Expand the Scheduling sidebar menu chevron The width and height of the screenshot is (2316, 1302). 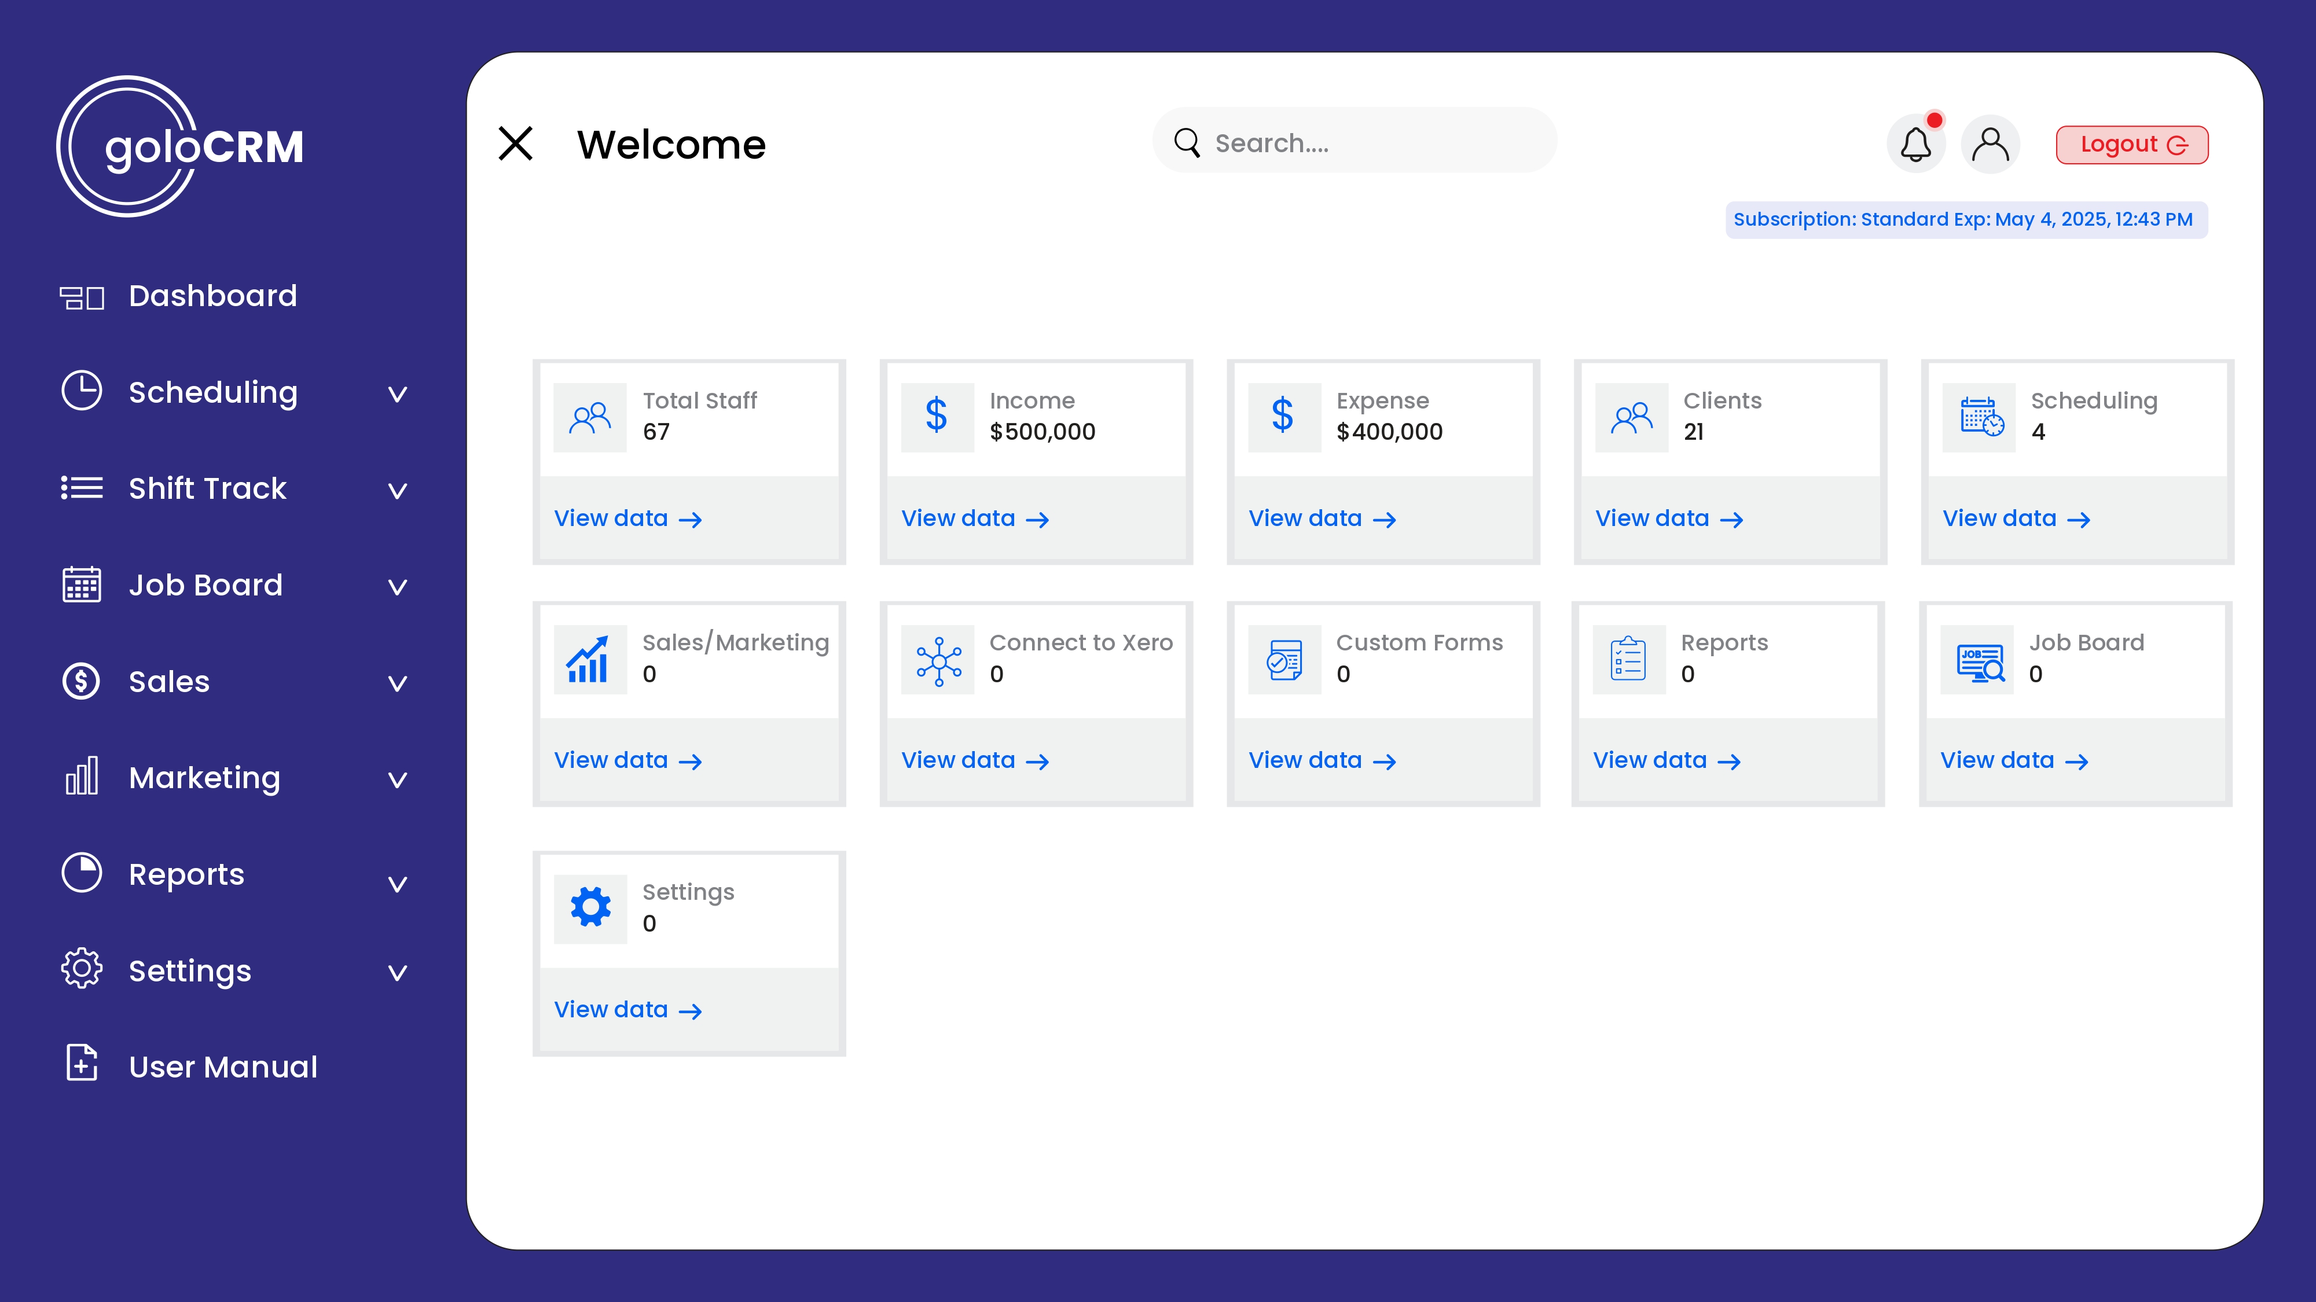tap(398, 393)
